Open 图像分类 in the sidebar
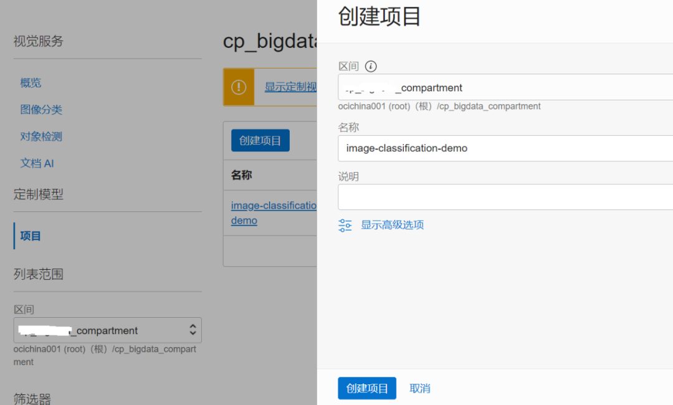 (41, 110)
